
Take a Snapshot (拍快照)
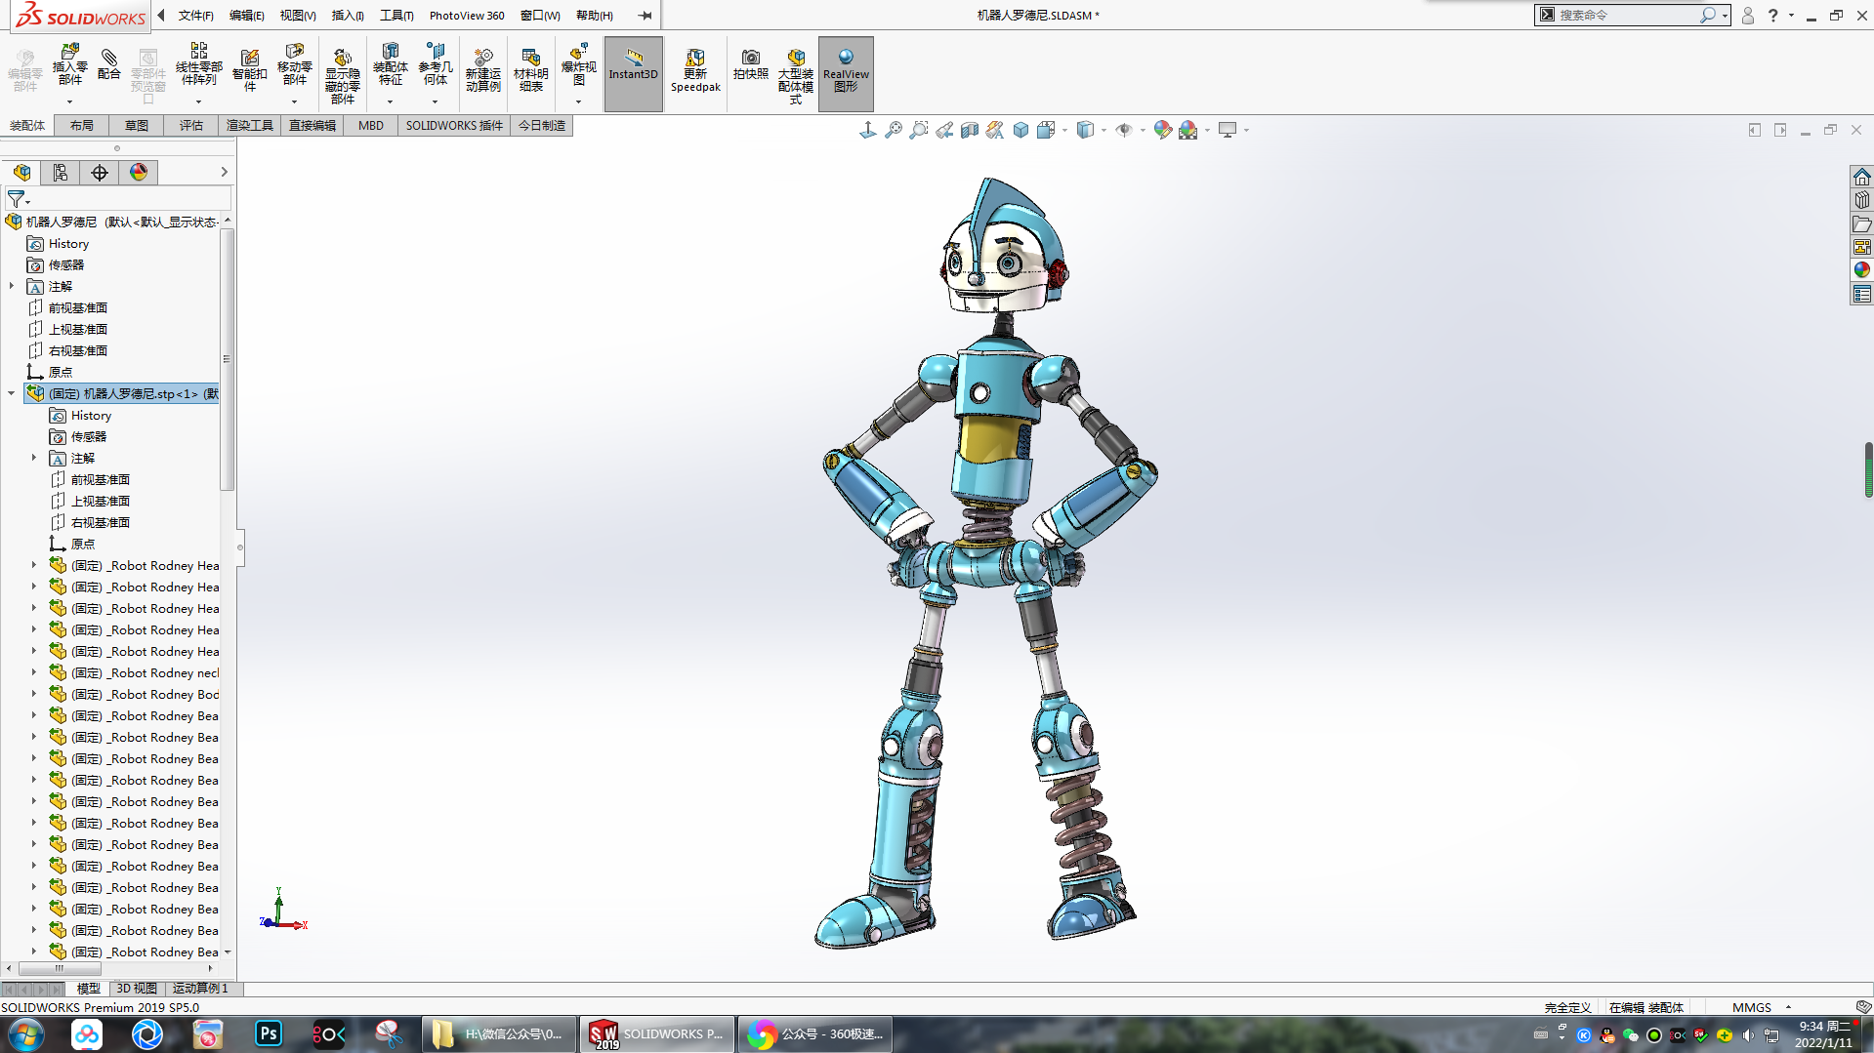[x=750, y=65]
